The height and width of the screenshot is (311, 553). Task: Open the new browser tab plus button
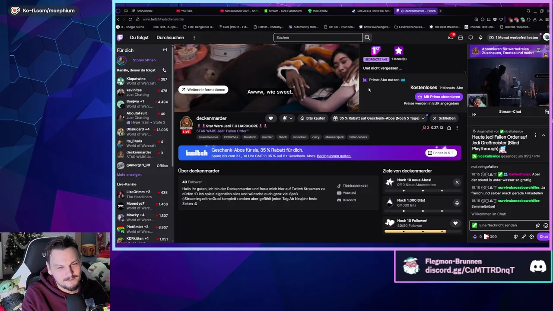click(x=440, y=11)
